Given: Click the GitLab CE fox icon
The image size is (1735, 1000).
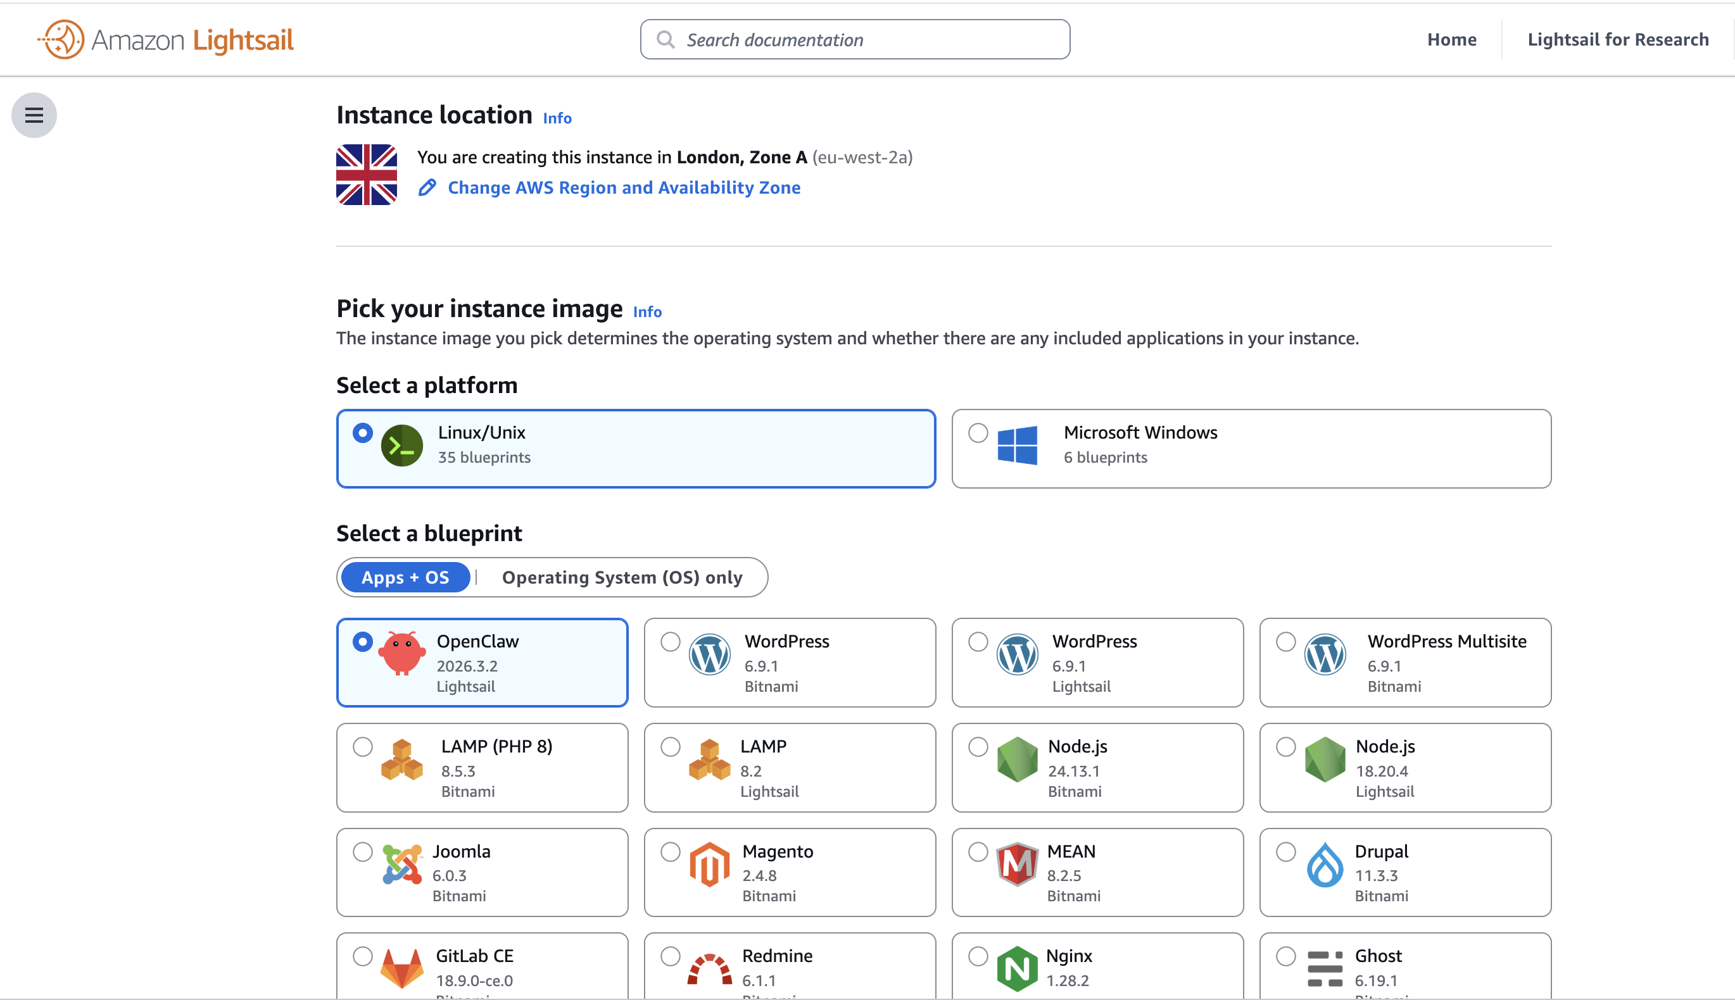Looking at the screenshot, I should click(402, 969).
